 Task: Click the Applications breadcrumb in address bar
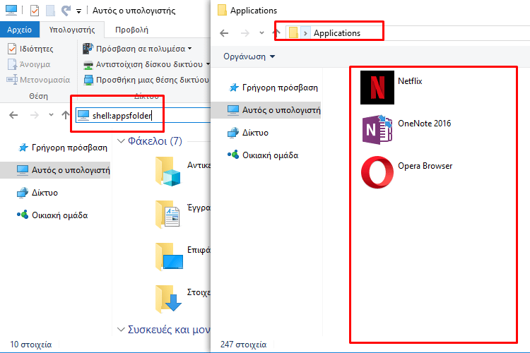pyautogui.click(x=337, y=33)
